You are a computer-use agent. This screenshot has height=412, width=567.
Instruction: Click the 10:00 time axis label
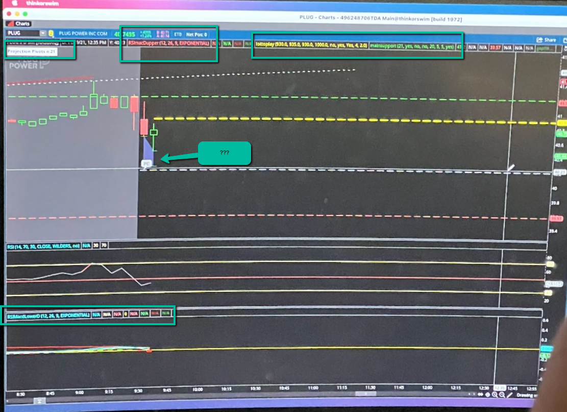[x=198, y=390]
